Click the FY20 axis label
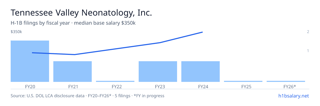 30,86
